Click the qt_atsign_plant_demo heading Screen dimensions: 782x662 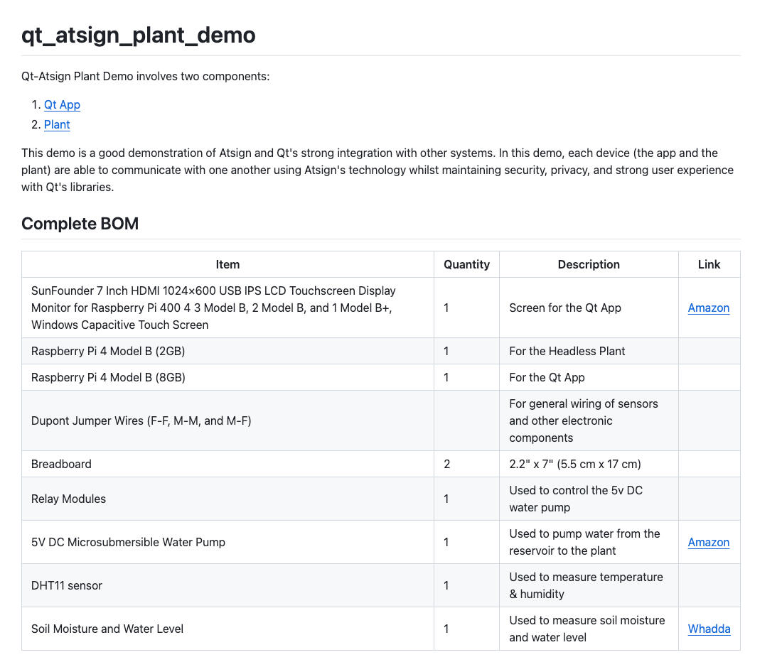coord(138,35)
